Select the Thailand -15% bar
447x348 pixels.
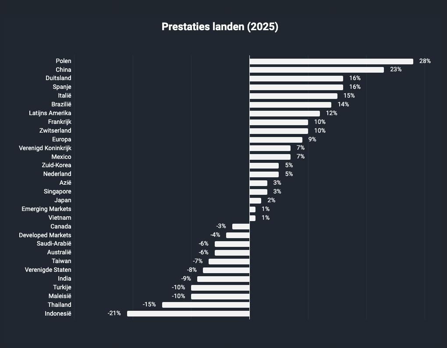(206, 305)
